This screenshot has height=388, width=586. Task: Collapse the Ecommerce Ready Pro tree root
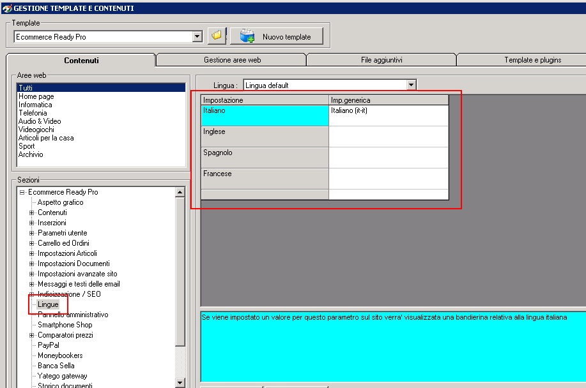pyautogui.click(x=22, y=192)
